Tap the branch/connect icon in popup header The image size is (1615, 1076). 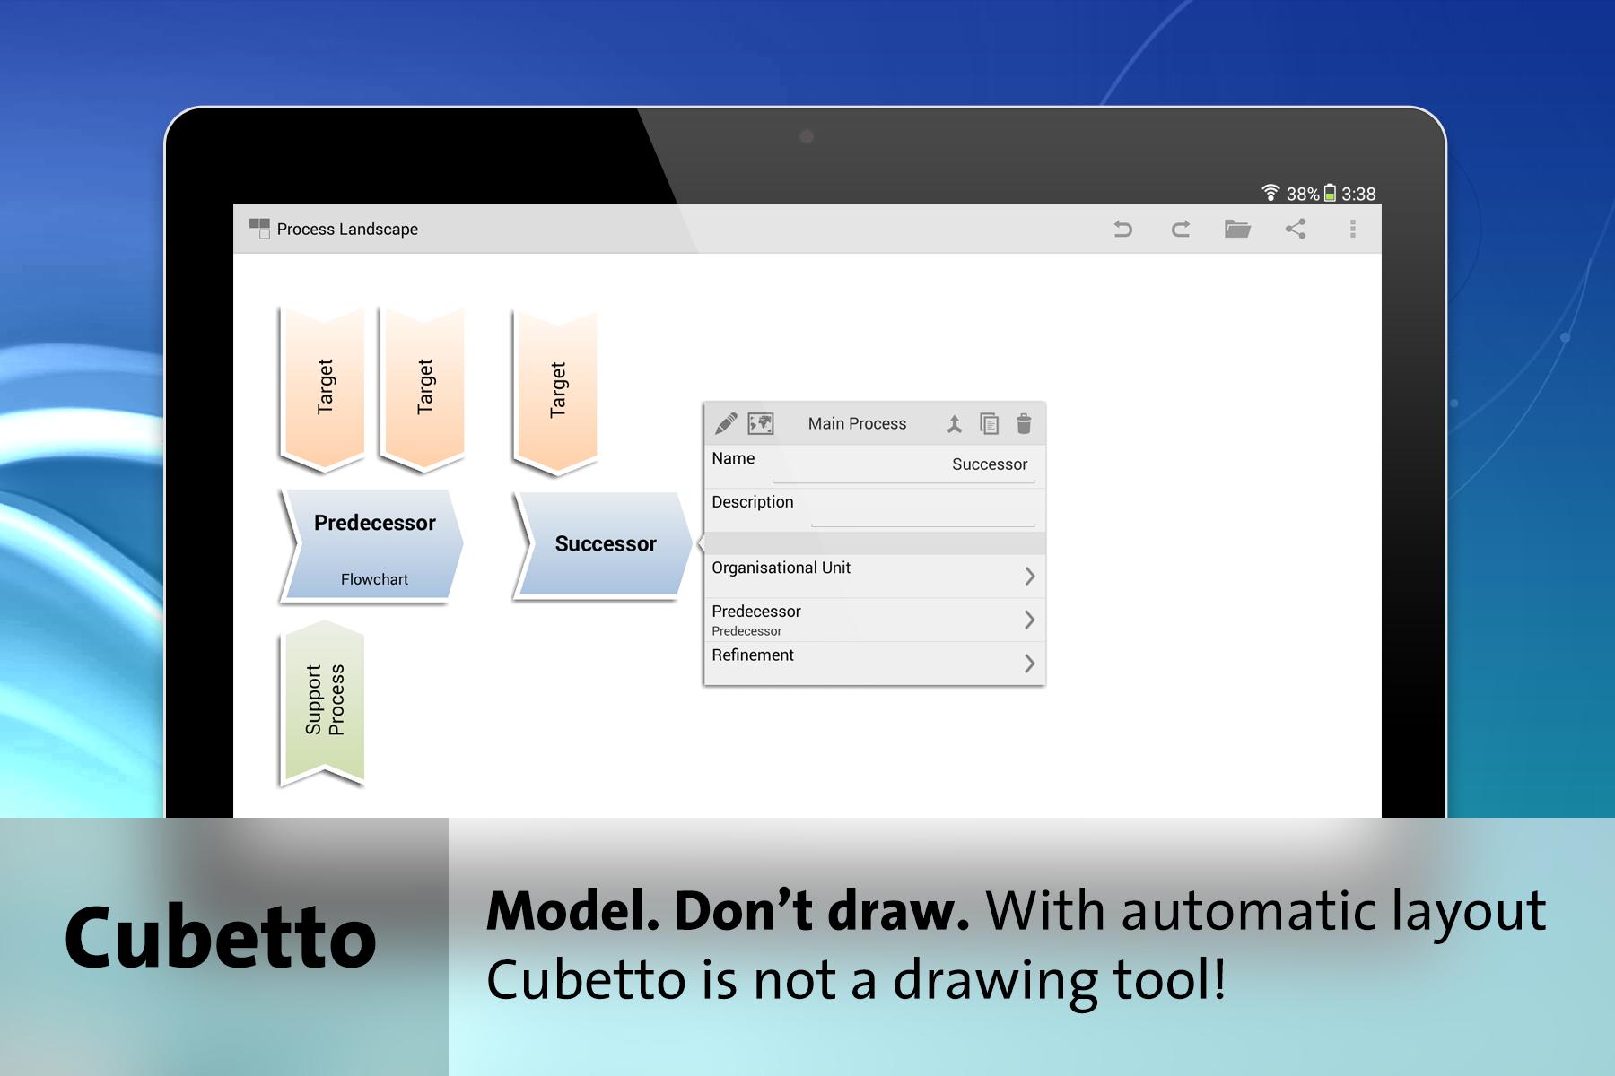pyautogui.click(x=955, y=424)
